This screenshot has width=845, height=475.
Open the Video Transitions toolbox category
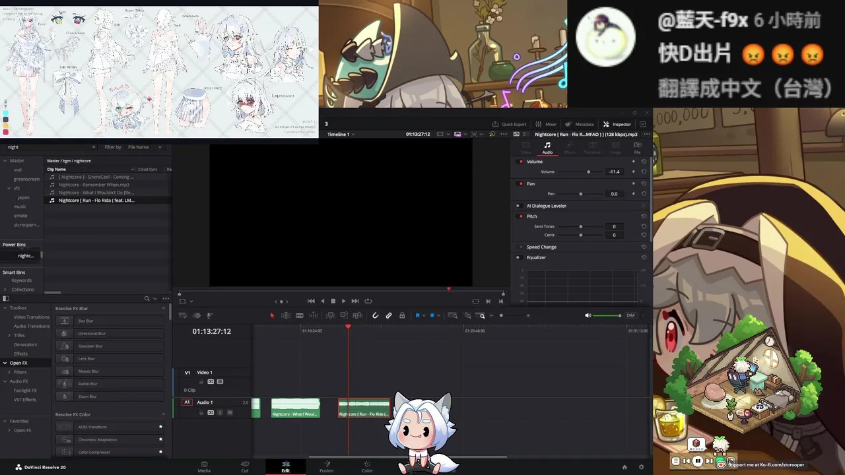31,317
